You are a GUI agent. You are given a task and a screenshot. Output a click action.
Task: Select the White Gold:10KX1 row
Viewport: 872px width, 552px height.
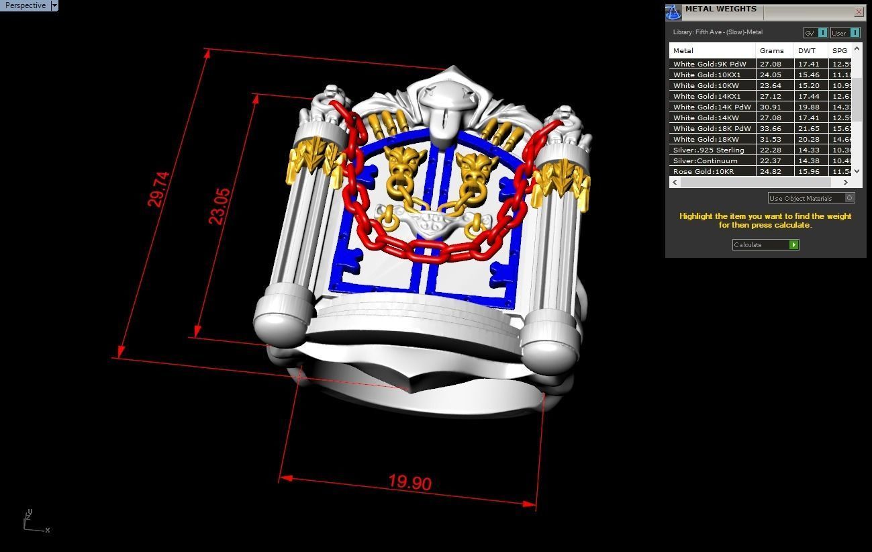pos(761,75)
